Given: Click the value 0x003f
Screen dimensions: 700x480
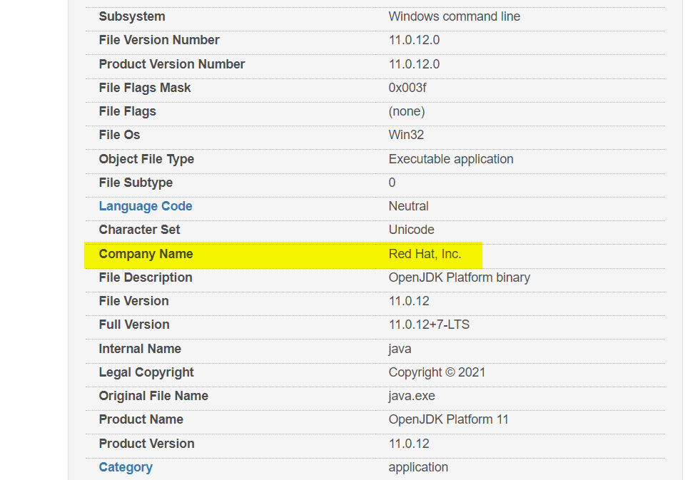Looking at the screenshot, I should (x=407, y=88).
